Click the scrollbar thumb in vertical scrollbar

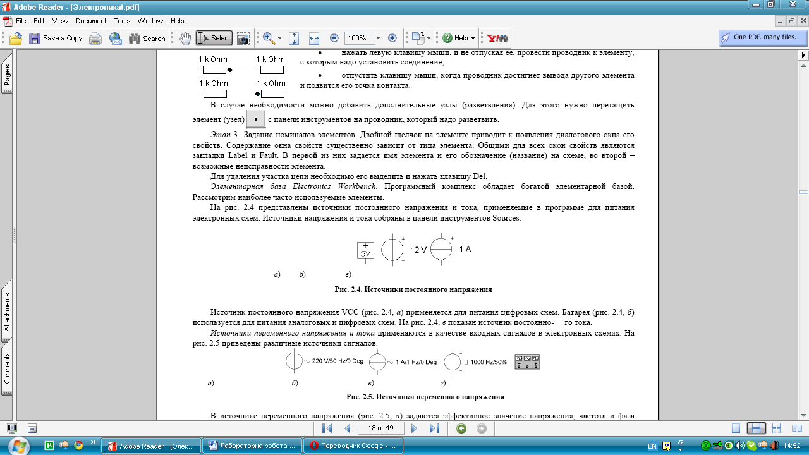point(803,191)
